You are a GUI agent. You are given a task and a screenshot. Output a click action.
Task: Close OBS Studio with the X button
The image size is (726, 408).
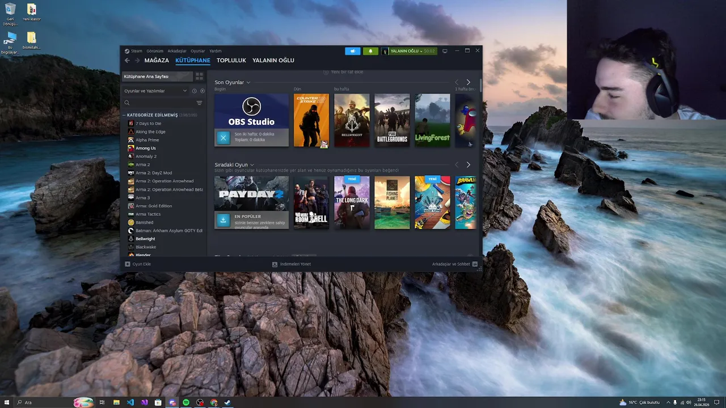coord(223,137)
